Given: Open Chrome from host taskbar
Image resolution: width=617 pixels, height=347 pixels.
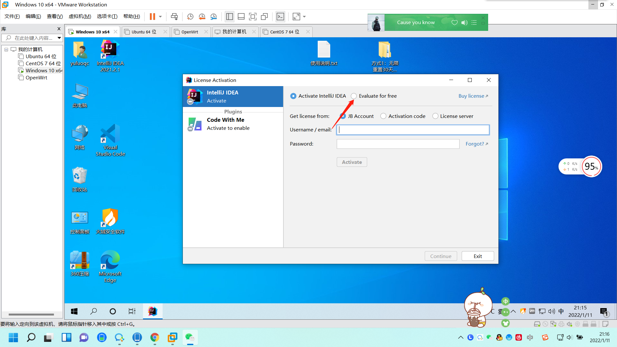Looking at the screenshot, I should 155,337.
